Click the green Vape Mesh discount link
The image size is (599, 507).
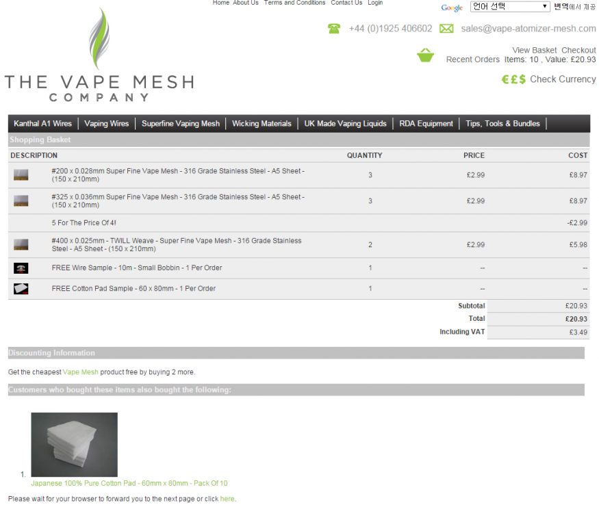(80, 372)
